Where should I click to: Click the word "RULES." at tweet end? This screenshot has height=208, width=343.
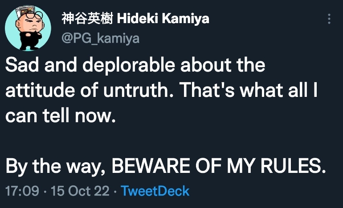click(x=293, y=166)
